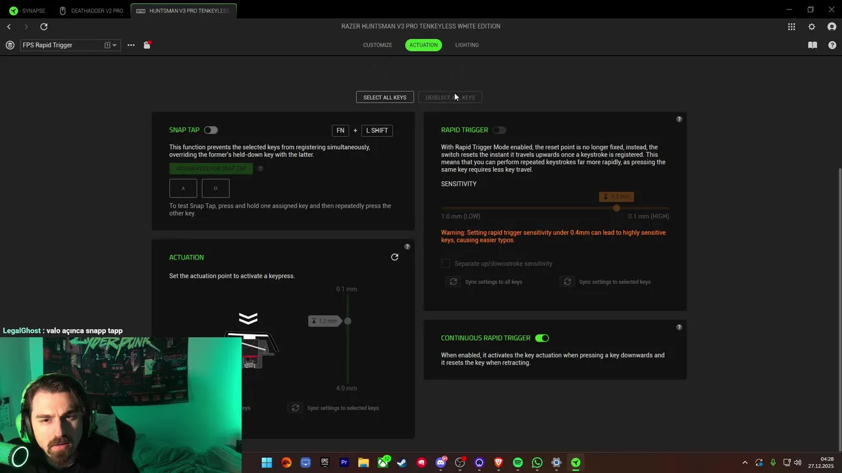This screenshot has width=842, height=473.
Task: Click the refresh icon in top bar
Action: point(43,26)
